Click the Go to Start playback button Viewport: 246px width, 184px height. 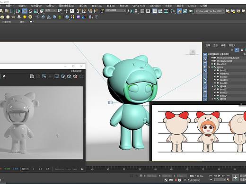click(211, 176)
